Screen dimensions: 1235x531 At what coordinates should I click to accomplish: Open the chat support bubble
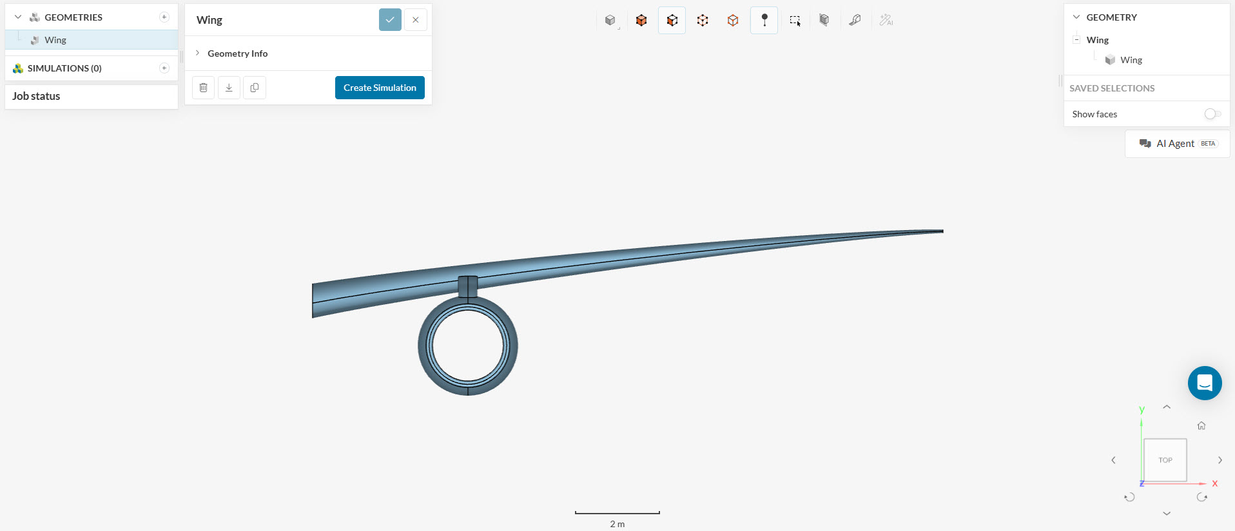point(1205,383)
